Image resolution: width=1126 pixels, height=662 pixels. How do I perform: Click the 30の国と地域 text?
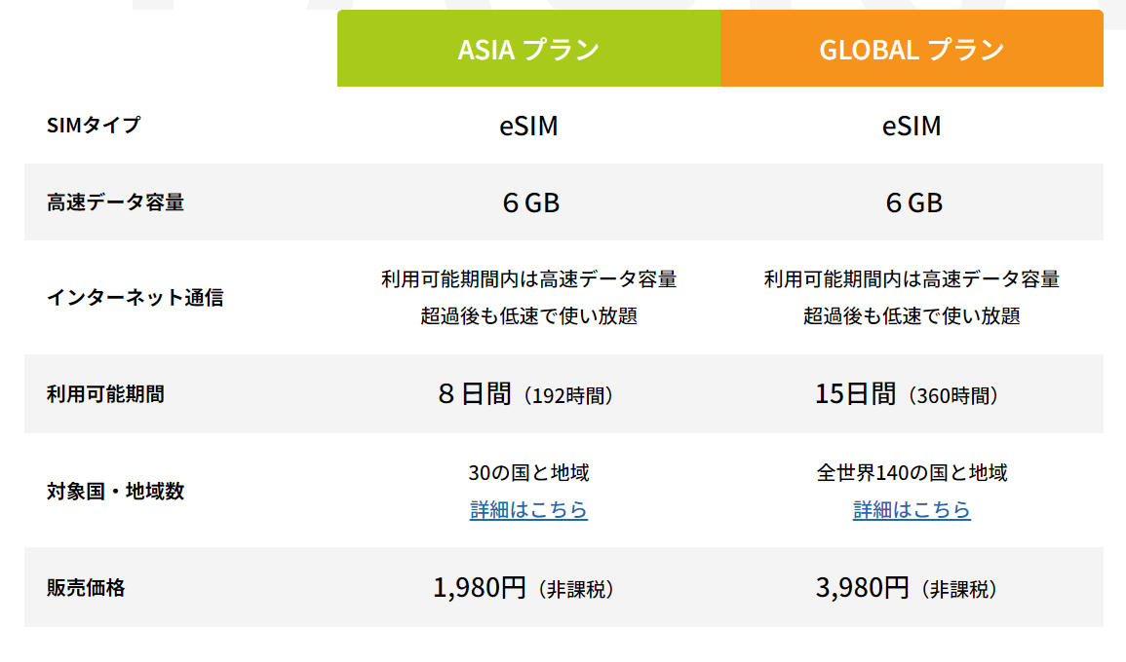click(528, 473)
